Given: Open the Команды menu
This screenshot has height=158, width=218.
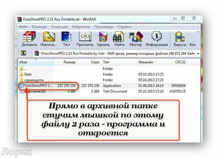Looking at the screenshot, I should tap(39, 27).
